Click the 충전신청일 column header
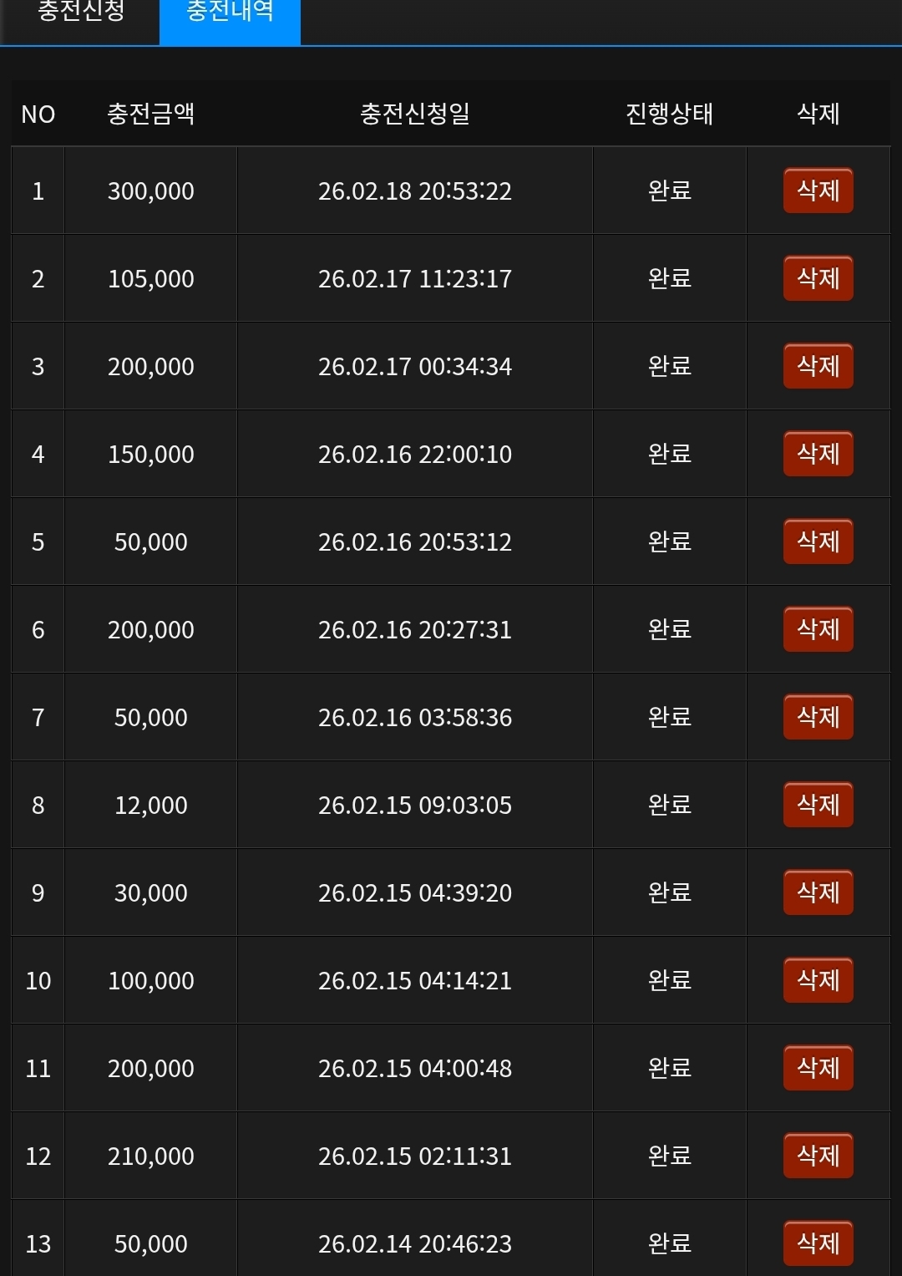This screenshot has height=1276, width=902. tap(414, 114)
